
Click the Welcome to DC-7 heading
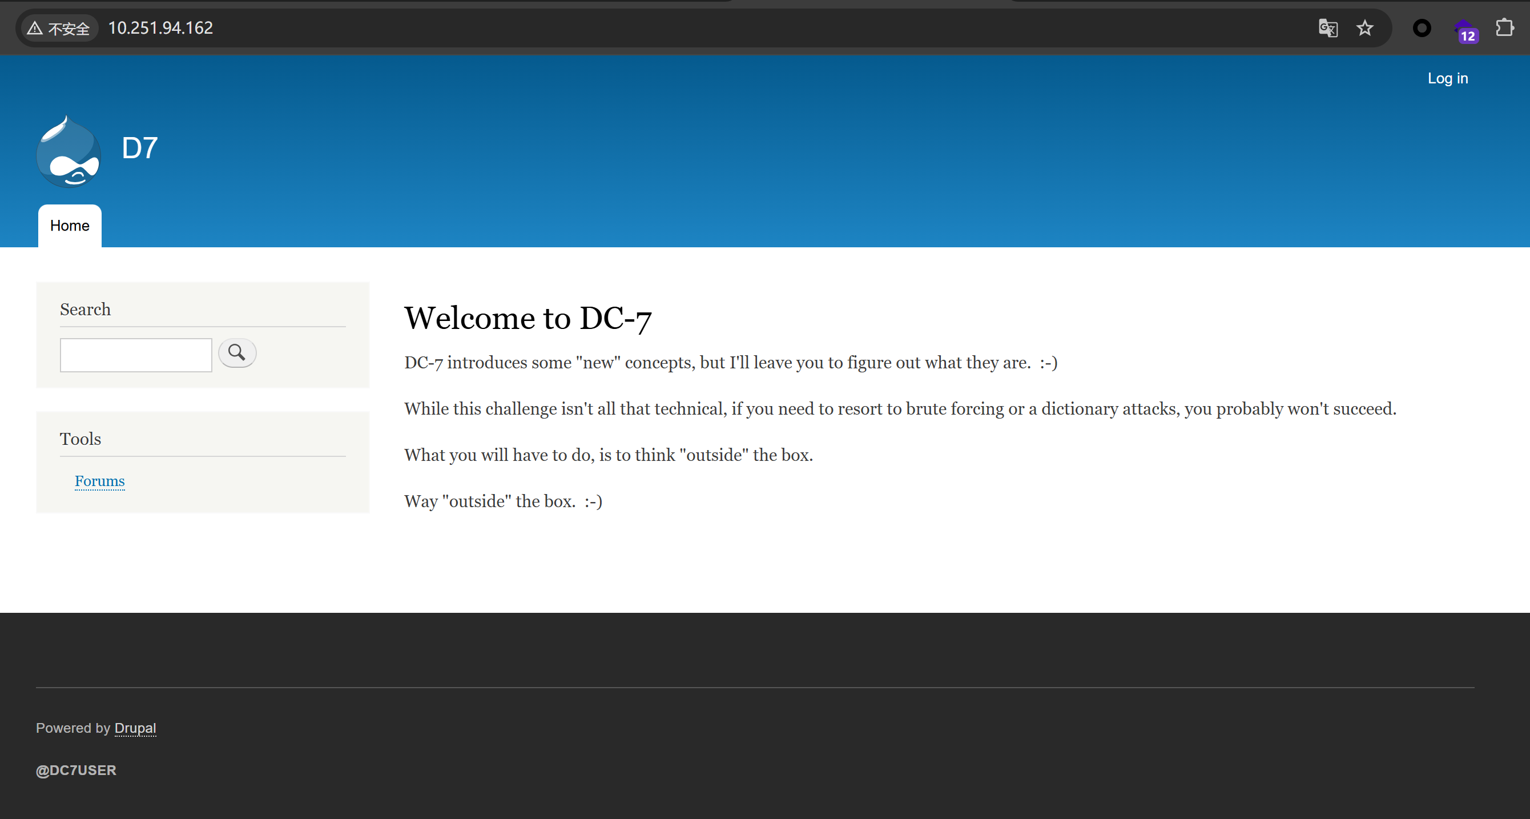coord(528,319)
